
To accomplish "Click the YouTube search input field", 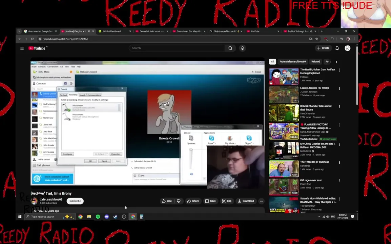I will [177, 48].
